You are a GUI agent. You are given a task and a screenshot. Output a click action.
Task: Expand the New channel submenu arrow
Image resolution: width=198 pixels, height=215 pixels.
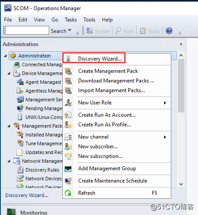point(165,137)
